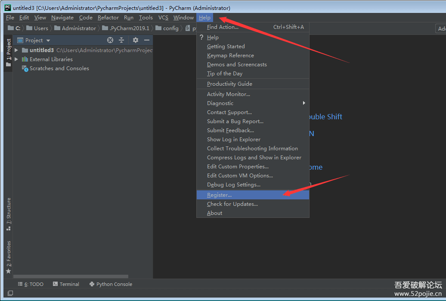Open the Run menu
Image resolution: width=446 pixels, height=301 pixels.
point(129,18)
